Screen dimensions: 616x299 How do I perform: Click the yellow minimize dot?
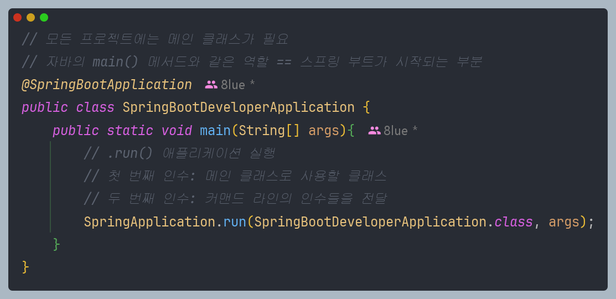[30, 17]
